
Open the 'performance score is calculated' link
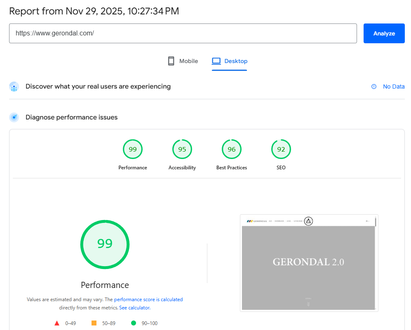coord(148,300)
